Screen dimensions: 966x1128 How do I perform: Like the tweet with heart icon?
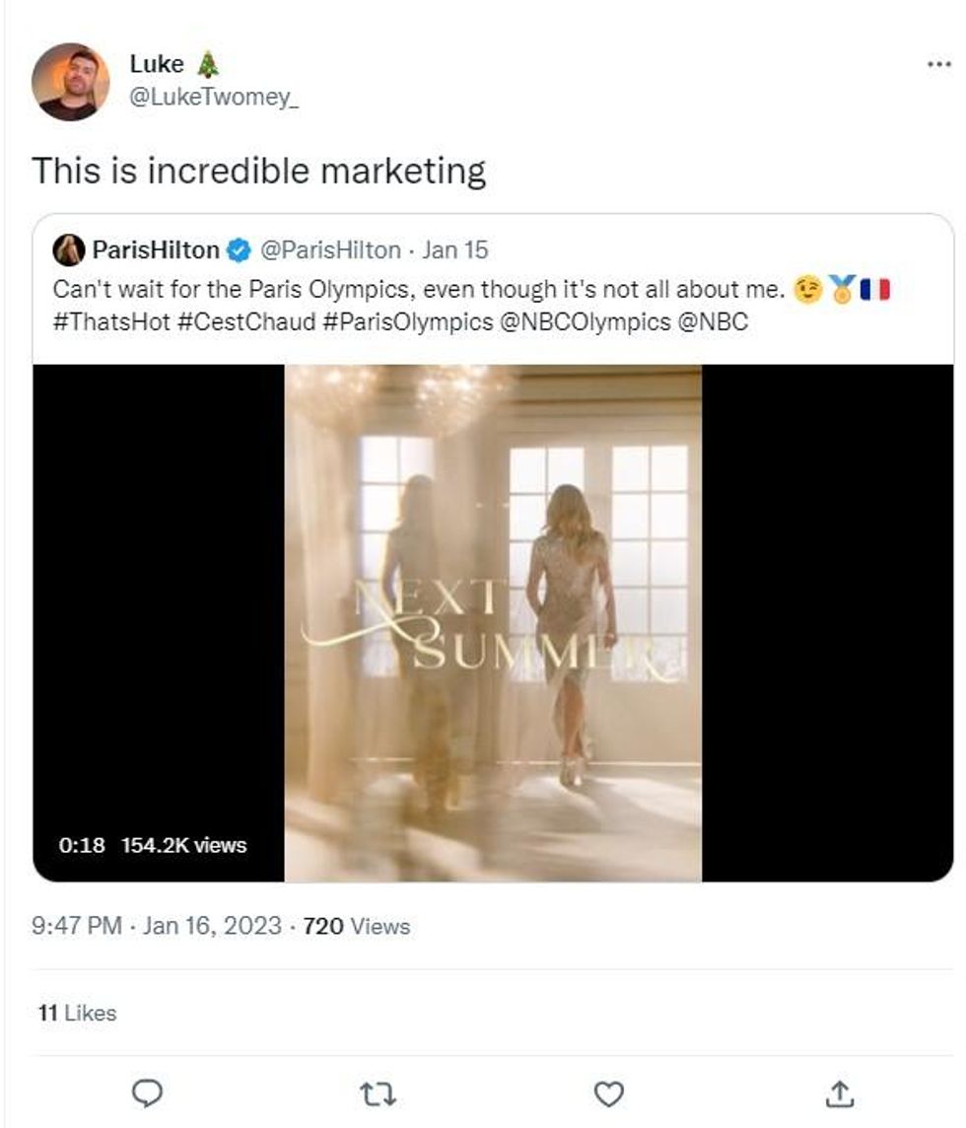[610, 1093]
